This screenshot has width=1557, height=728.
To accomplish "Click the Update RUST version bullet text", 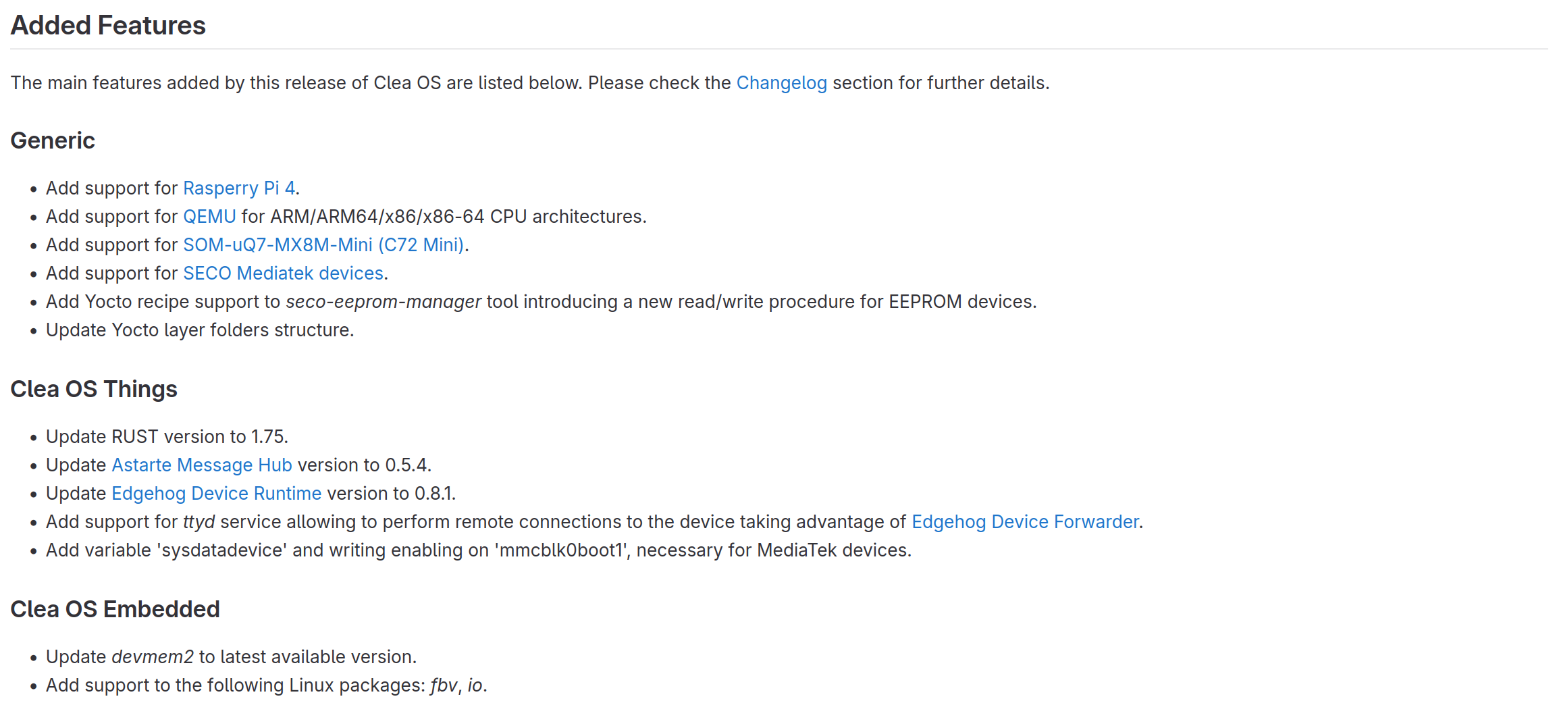I will point(167,437).
